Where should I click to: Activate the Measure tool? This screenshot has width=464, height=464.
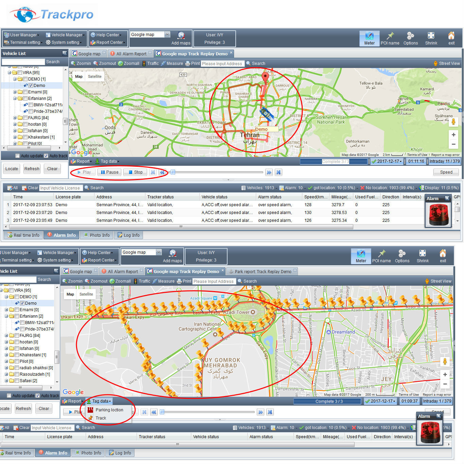(x=172, y=63)
